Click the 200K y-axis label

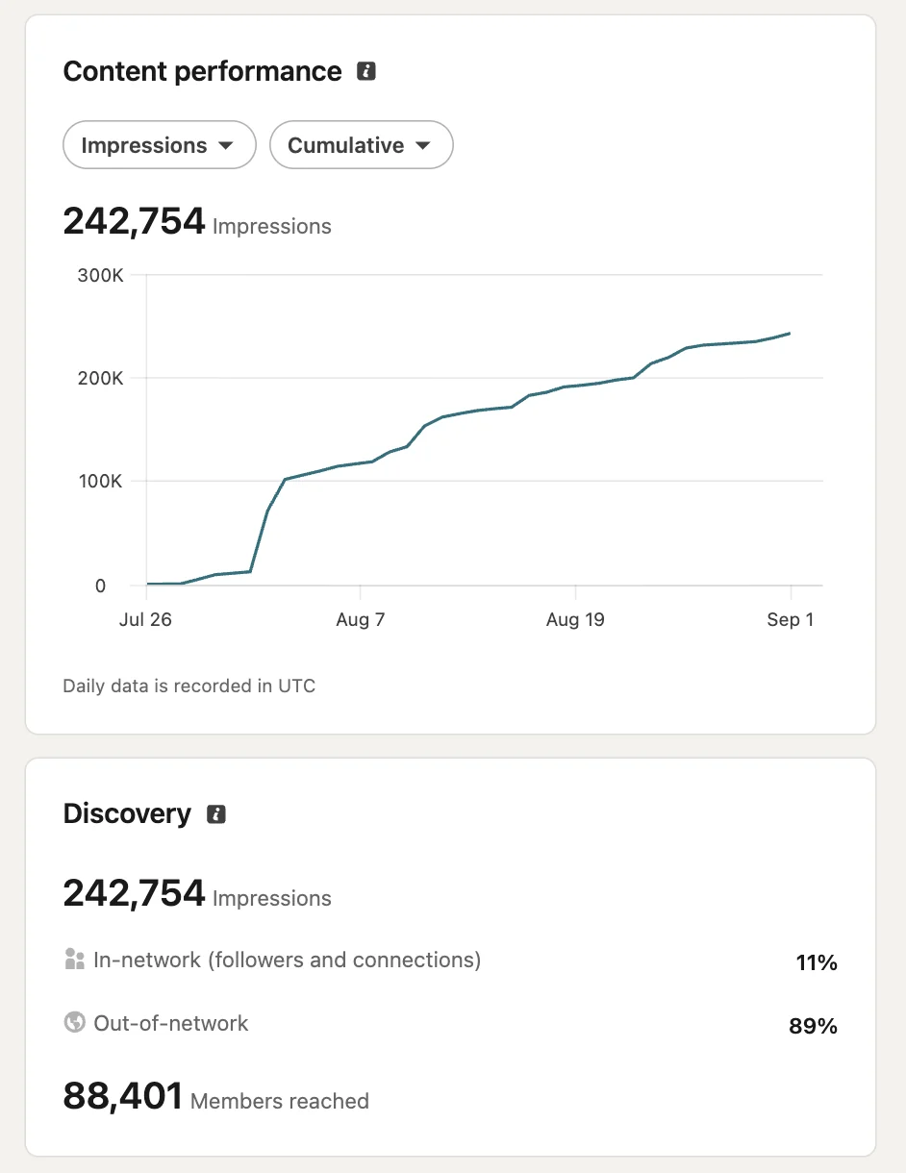tap(102, 379)
